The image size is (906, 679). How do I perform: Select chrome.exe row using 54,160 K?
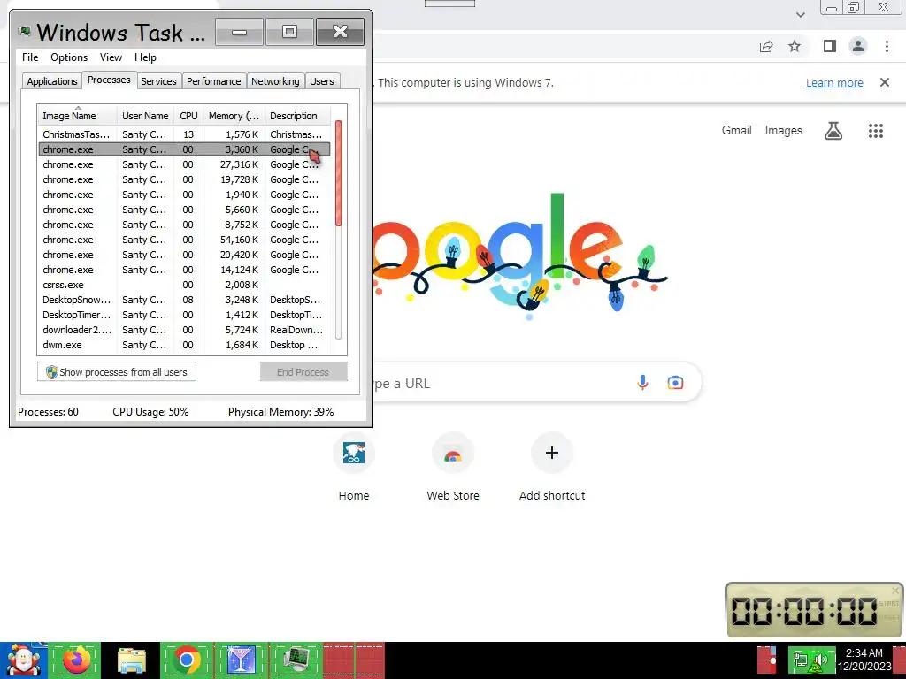pyautogui.click(x=184, y=240)
